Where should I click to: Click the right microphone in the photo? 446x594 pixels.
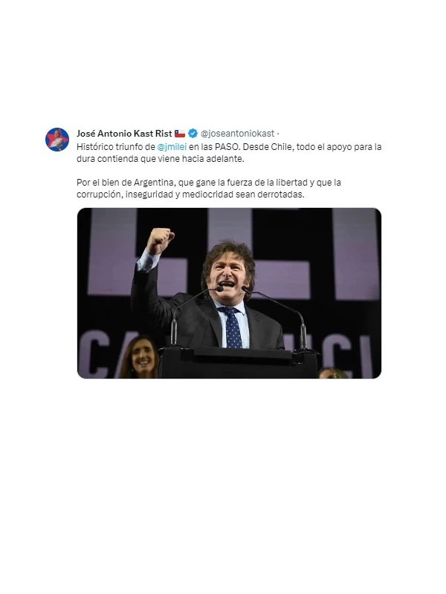tap(277, 313)
